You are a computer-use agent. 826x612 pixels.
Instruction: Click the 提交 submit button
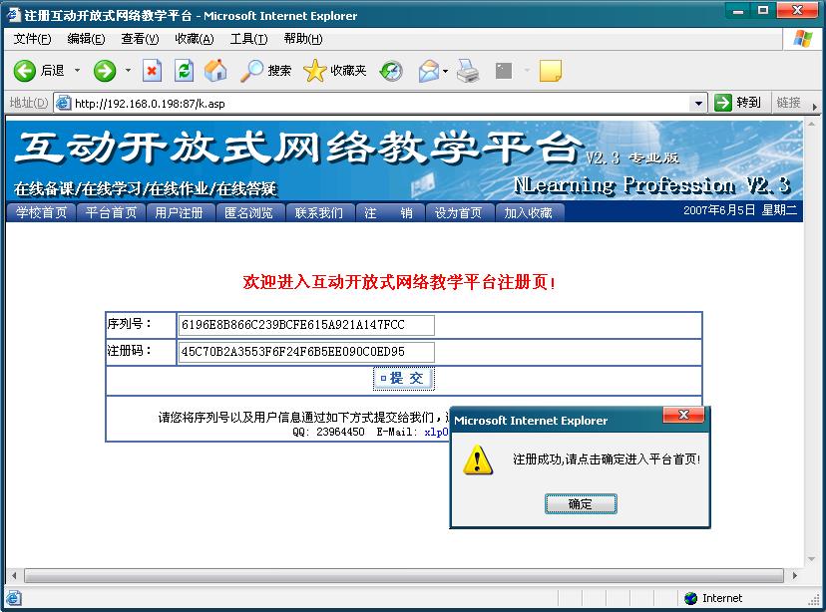click(403, 379)
